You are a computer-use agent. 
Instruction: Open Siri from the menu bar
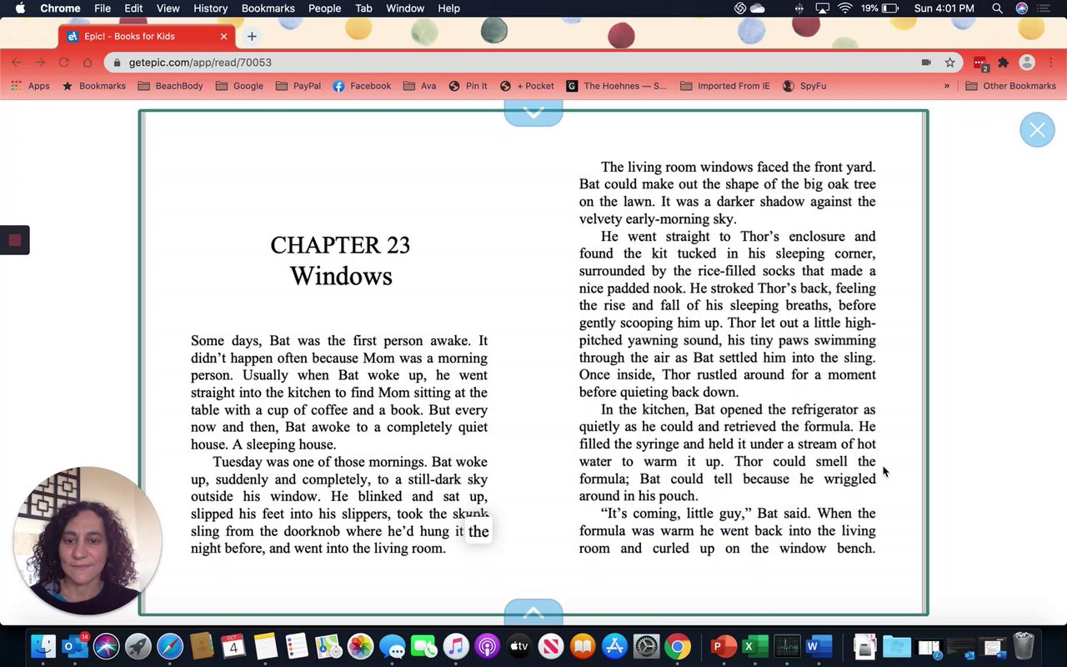click(1021, 8)
